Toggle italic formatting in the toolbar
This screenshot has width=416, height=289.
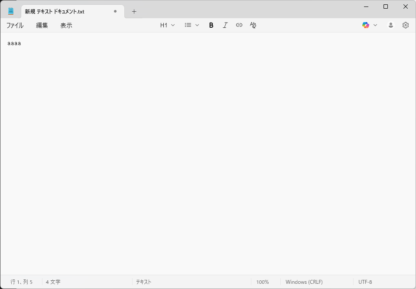(x=225, y=25)
